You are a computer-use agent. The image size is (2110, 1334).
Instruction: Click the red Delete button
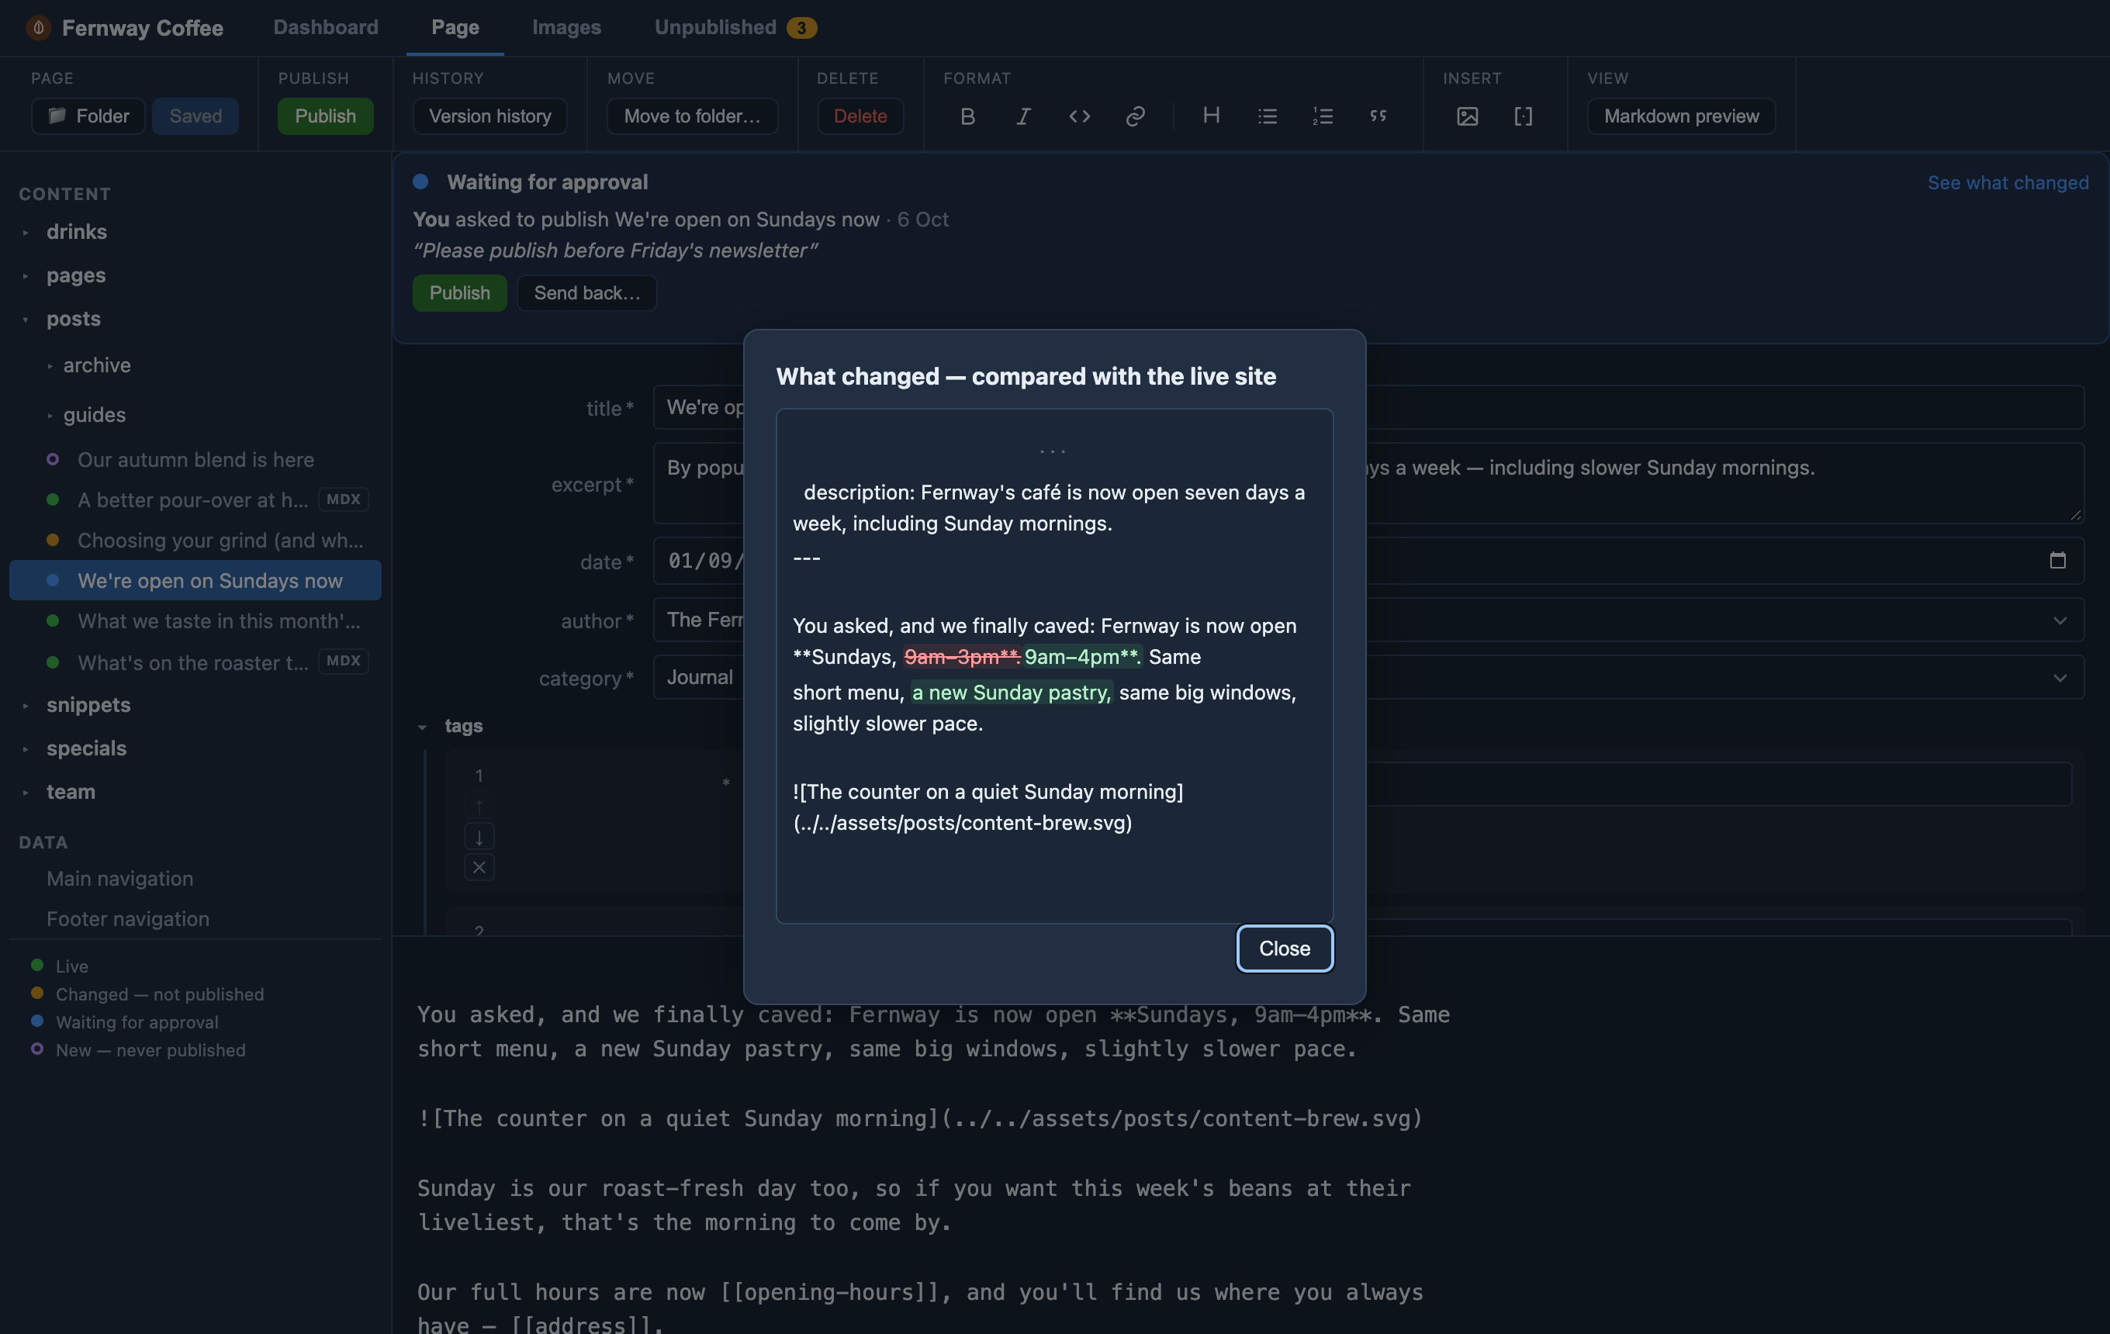(x=860, y=116)
